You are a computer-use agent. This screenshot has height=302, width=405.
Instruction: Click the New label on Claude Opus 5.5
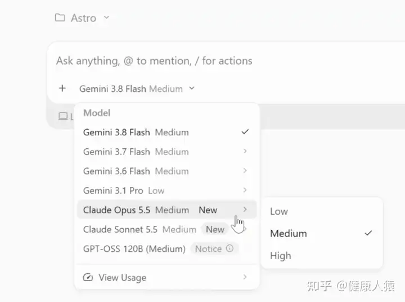pos(208,210)
